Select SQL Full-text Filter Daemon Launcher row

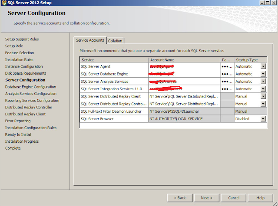[114, 111]
